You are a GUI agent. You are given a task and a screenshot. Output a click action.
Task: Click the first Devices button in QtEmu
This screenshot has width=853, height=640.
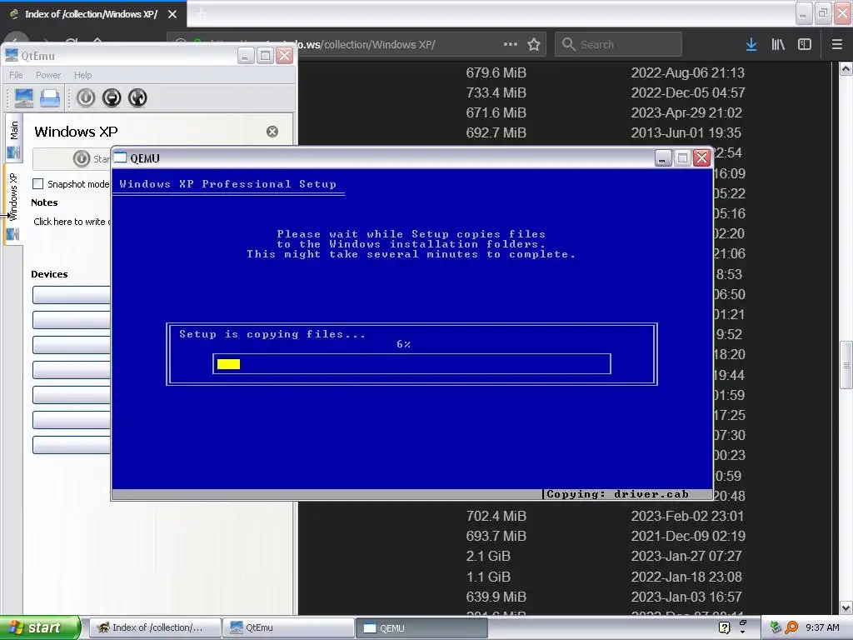[x=72, y=294]
